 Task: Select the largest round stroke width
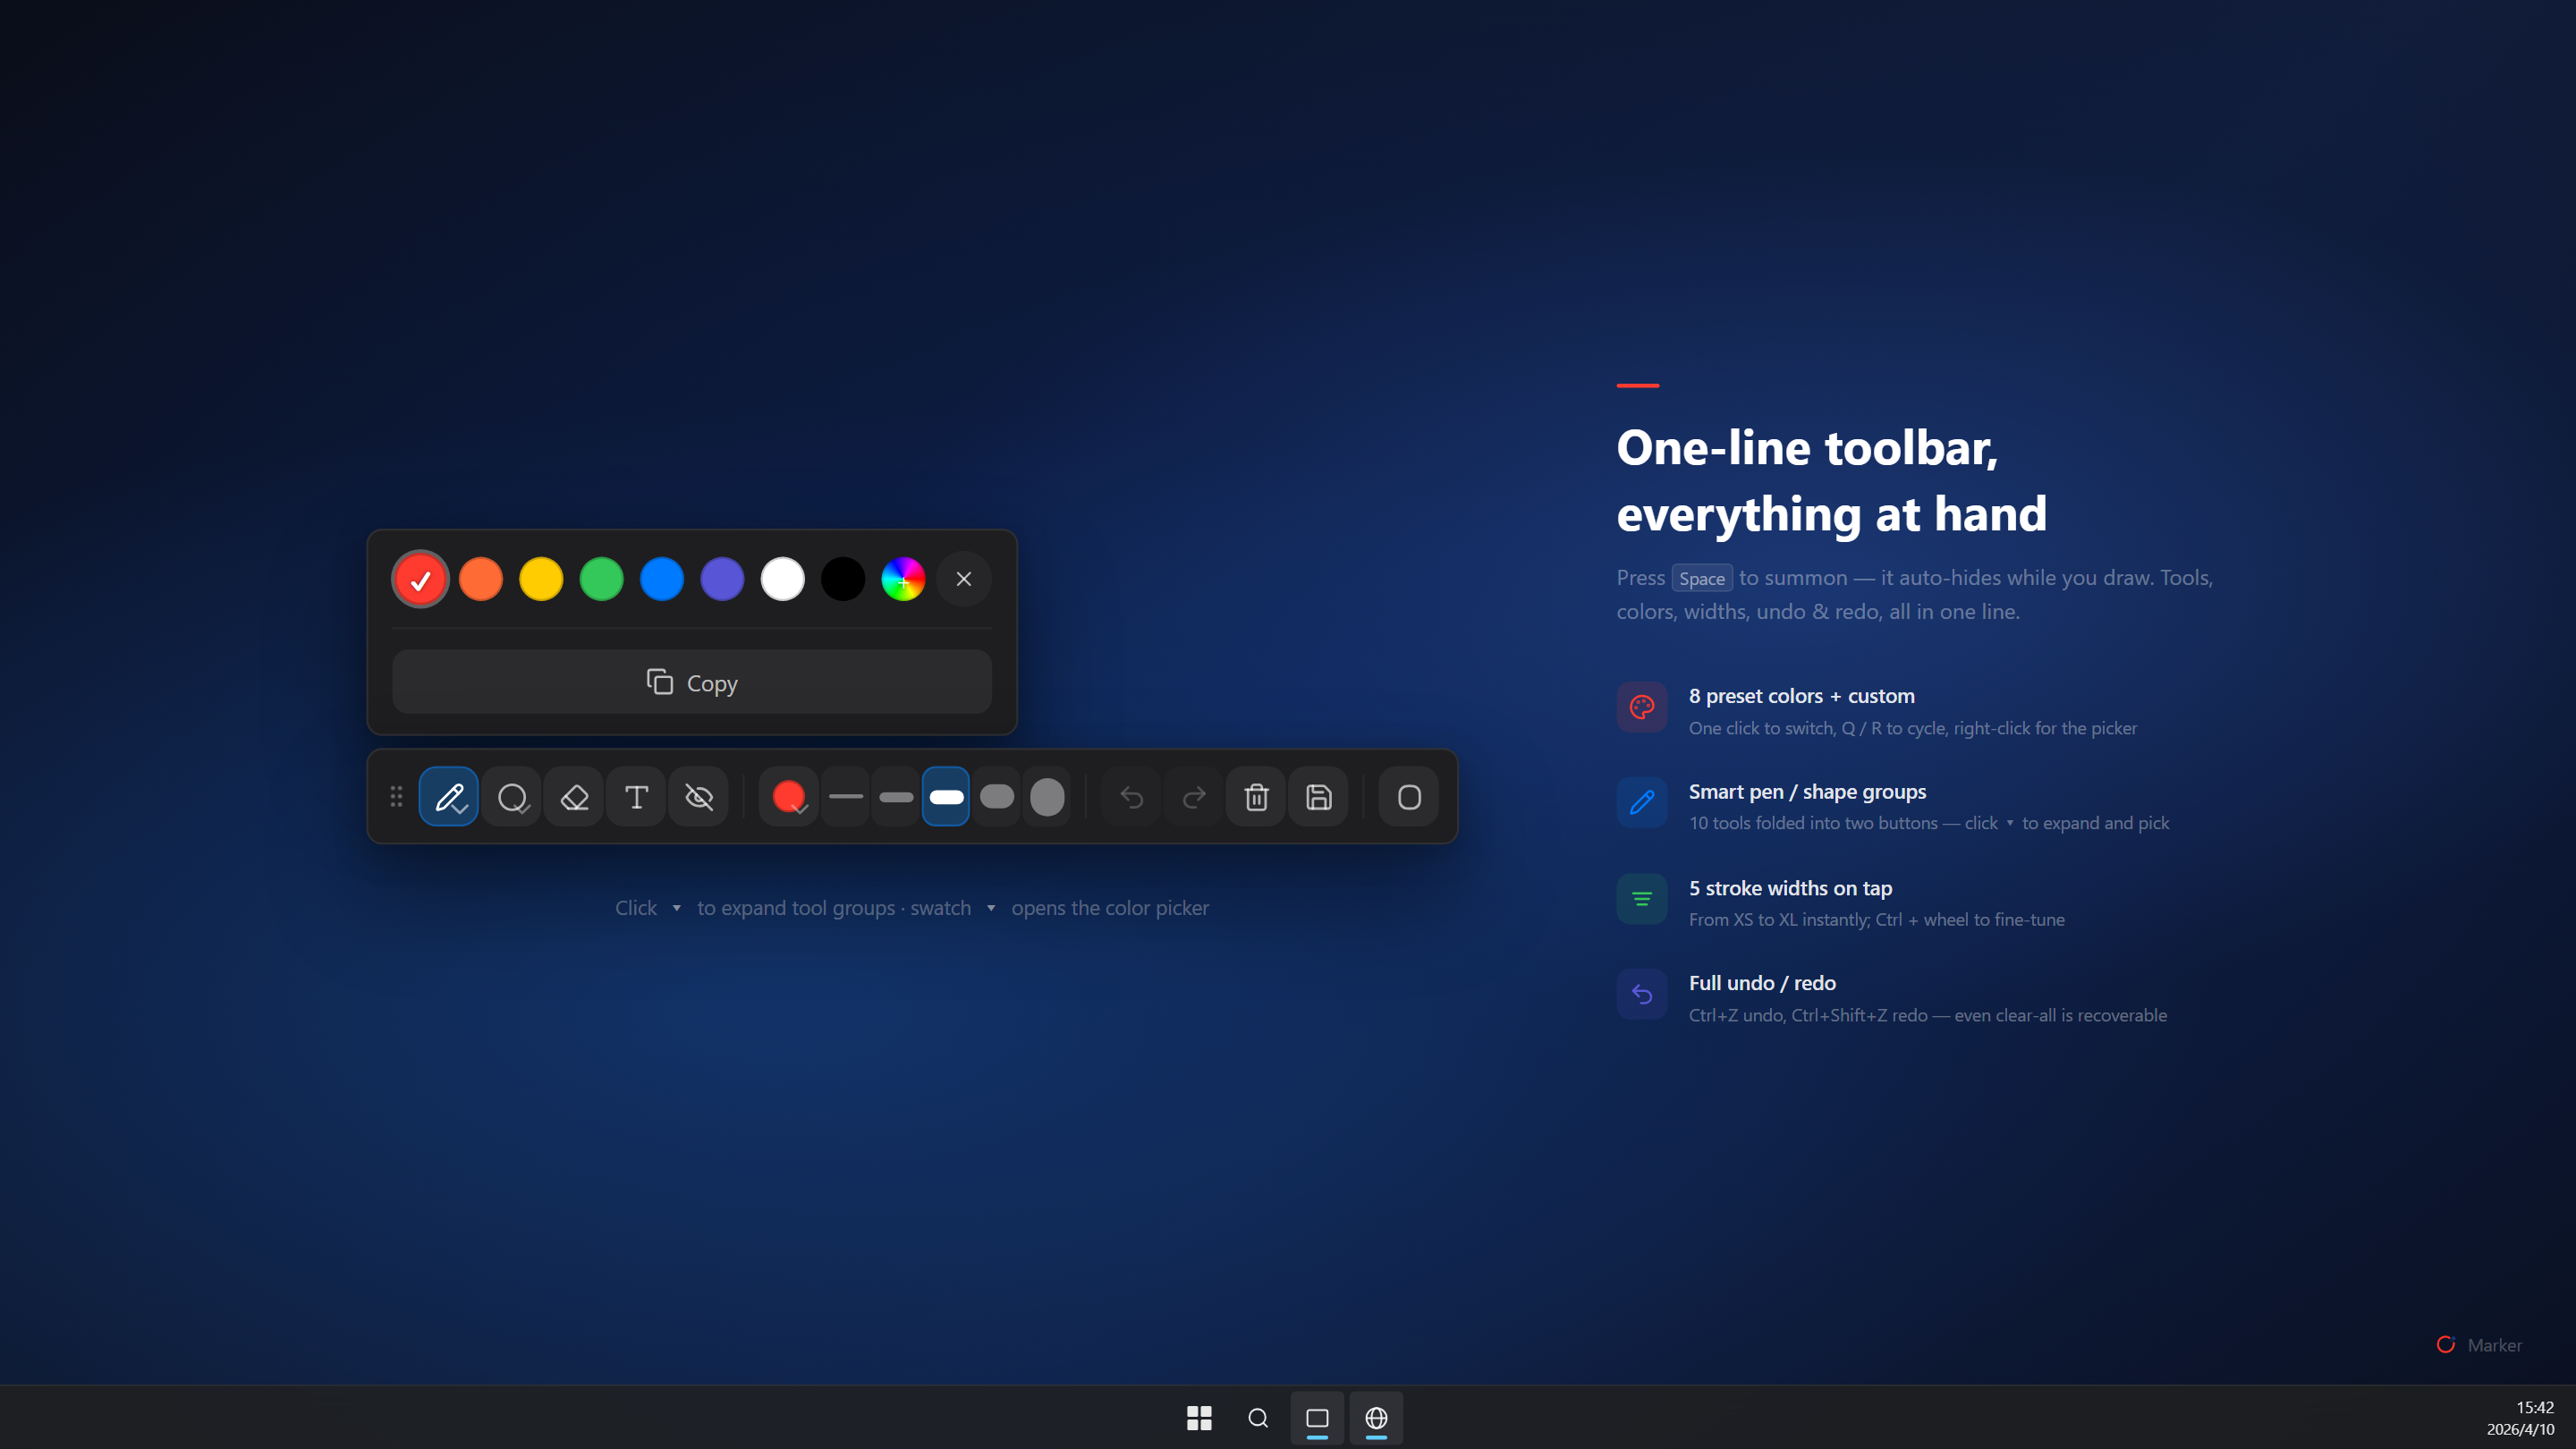[1047, 797]
